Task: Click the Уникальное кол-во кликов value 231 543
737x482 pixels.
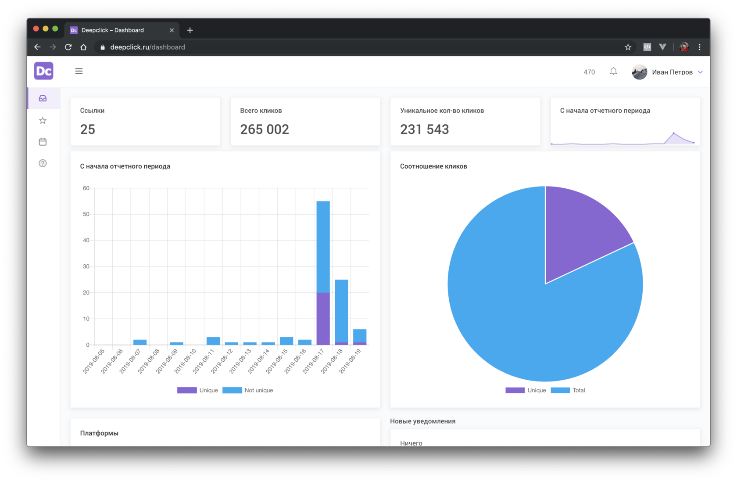Action: (425, 129)
